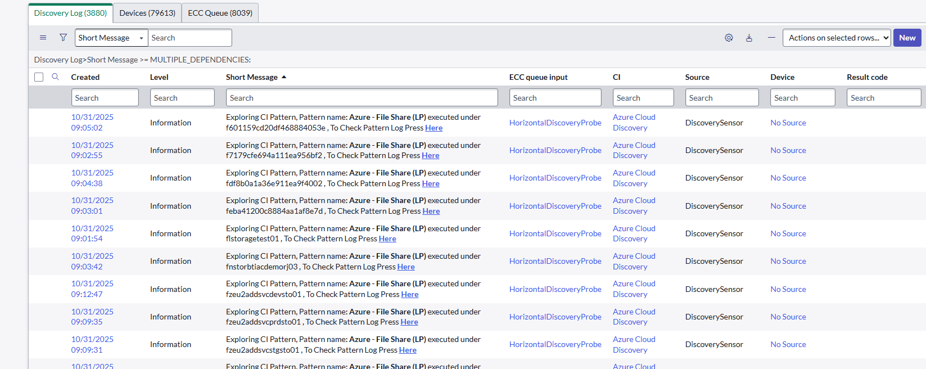
Task: Click the filter funnel icon
Action: click(x=63, y=38)
